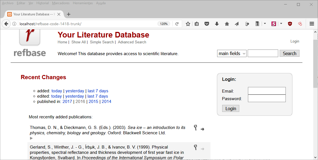
Task: Show records added yesterday
Action: (75, 91)
